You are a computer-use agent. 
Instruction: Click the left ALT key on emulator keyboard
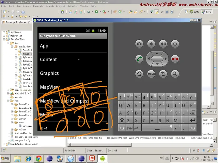pos(122,128)
